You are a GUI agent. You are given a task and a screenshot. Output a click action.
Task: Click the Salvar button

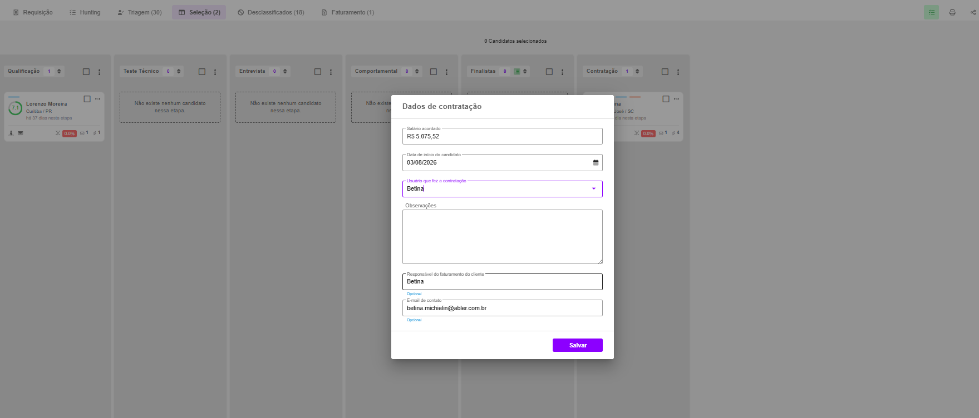578,345
